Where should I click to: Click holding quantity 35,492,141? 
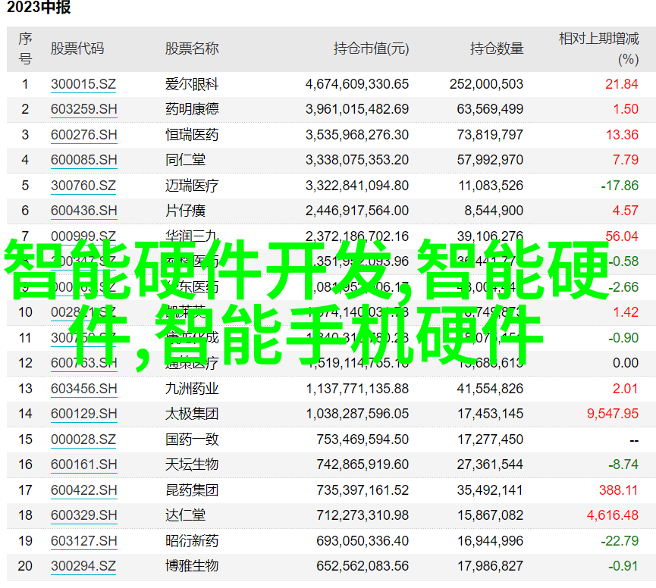click(x=490, y=490)
